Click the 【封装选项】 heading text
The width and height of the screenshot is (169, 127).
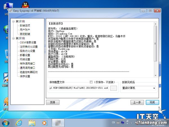(55, 24)
